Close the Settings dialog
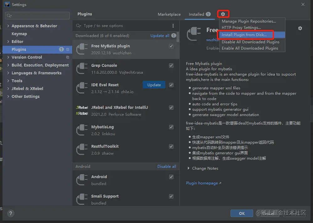This screenshot has width=313, height=223. [303, 4]
